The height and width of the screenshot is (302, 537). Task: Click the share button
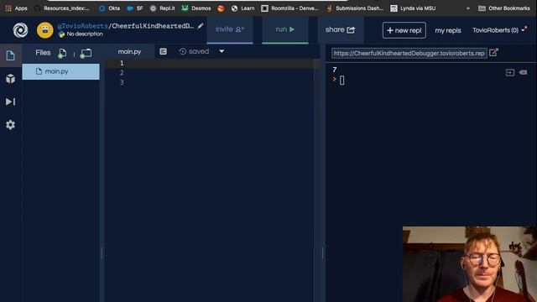pos(340,30)
